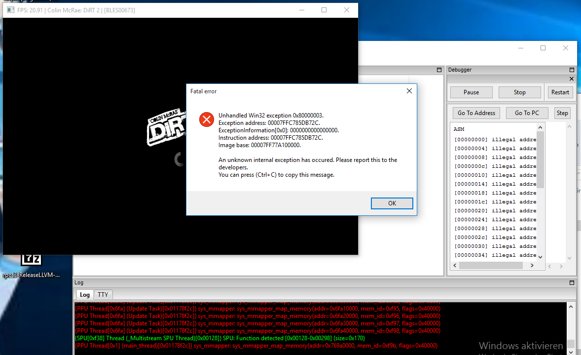Undock the Log panel using its float icon
581x355 pixels.
(572, 282)
